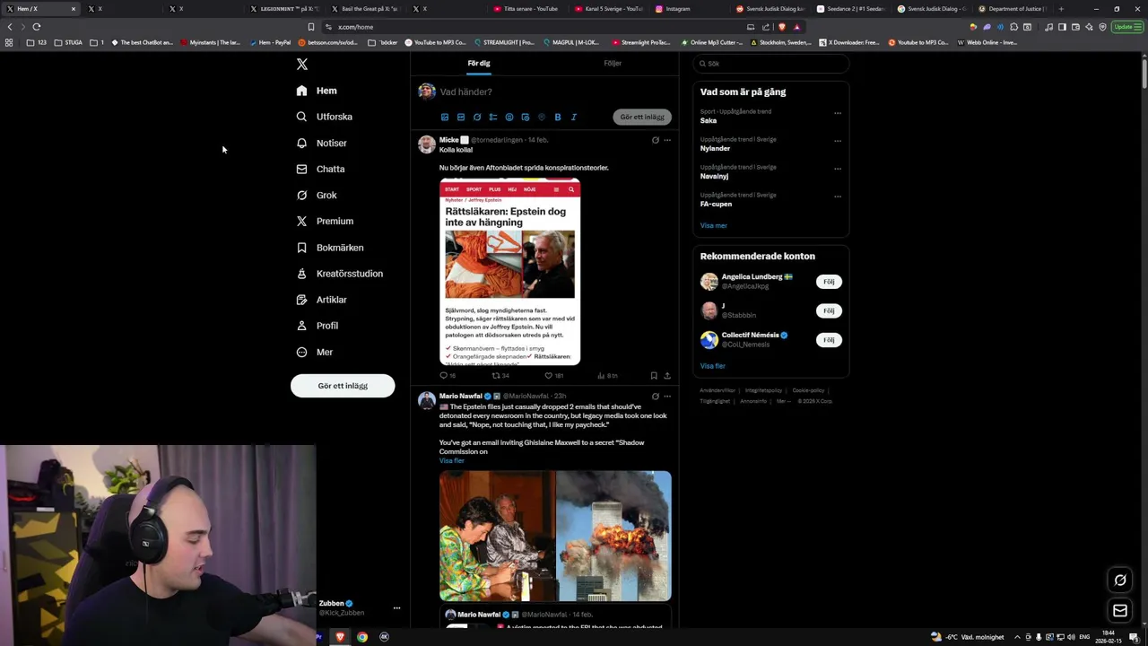The image size is (1148, 646).
Task: Click Visa fler under recommended accounts
Action: (x=713, y=366)
